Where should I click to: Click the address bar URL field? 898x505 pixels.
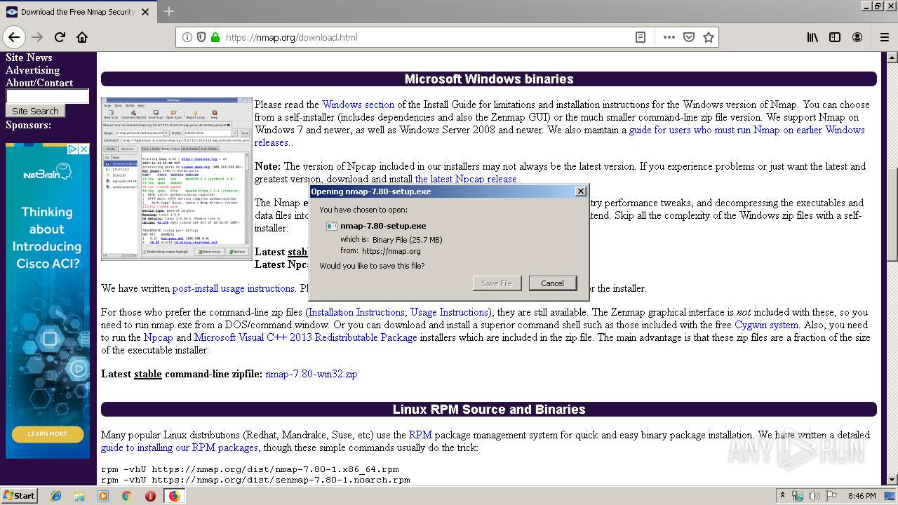[428, 37]
